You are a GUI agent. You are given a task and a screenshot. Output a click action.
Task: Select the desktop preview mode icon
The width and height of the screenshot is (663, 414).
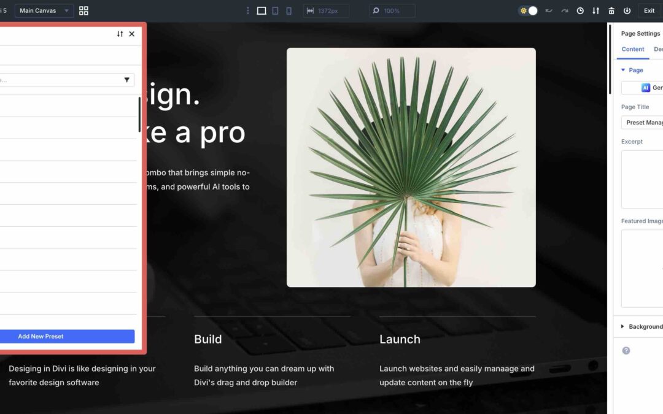[262, 10]
